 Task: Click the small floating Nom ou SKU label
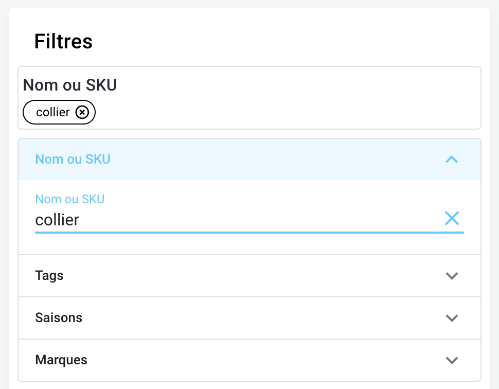point(69,199)
